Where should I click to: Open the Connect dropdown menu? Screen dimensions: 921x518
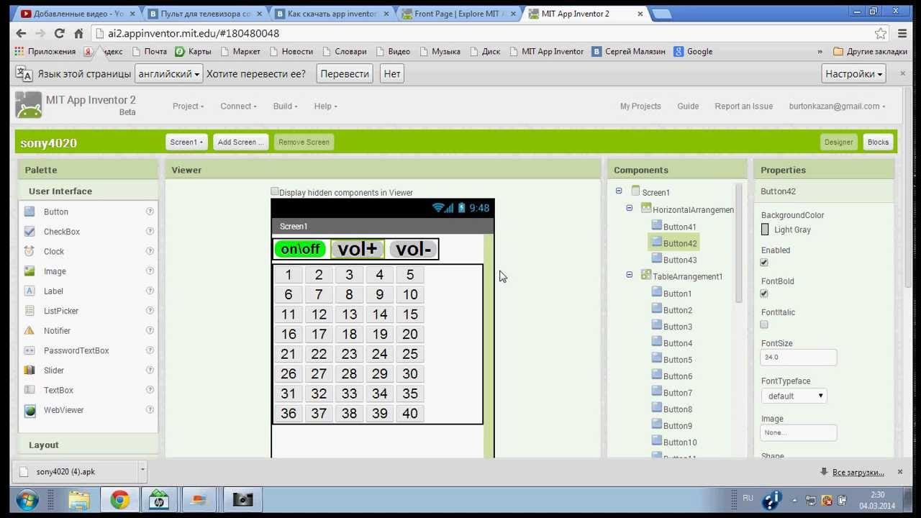[238, 106]
